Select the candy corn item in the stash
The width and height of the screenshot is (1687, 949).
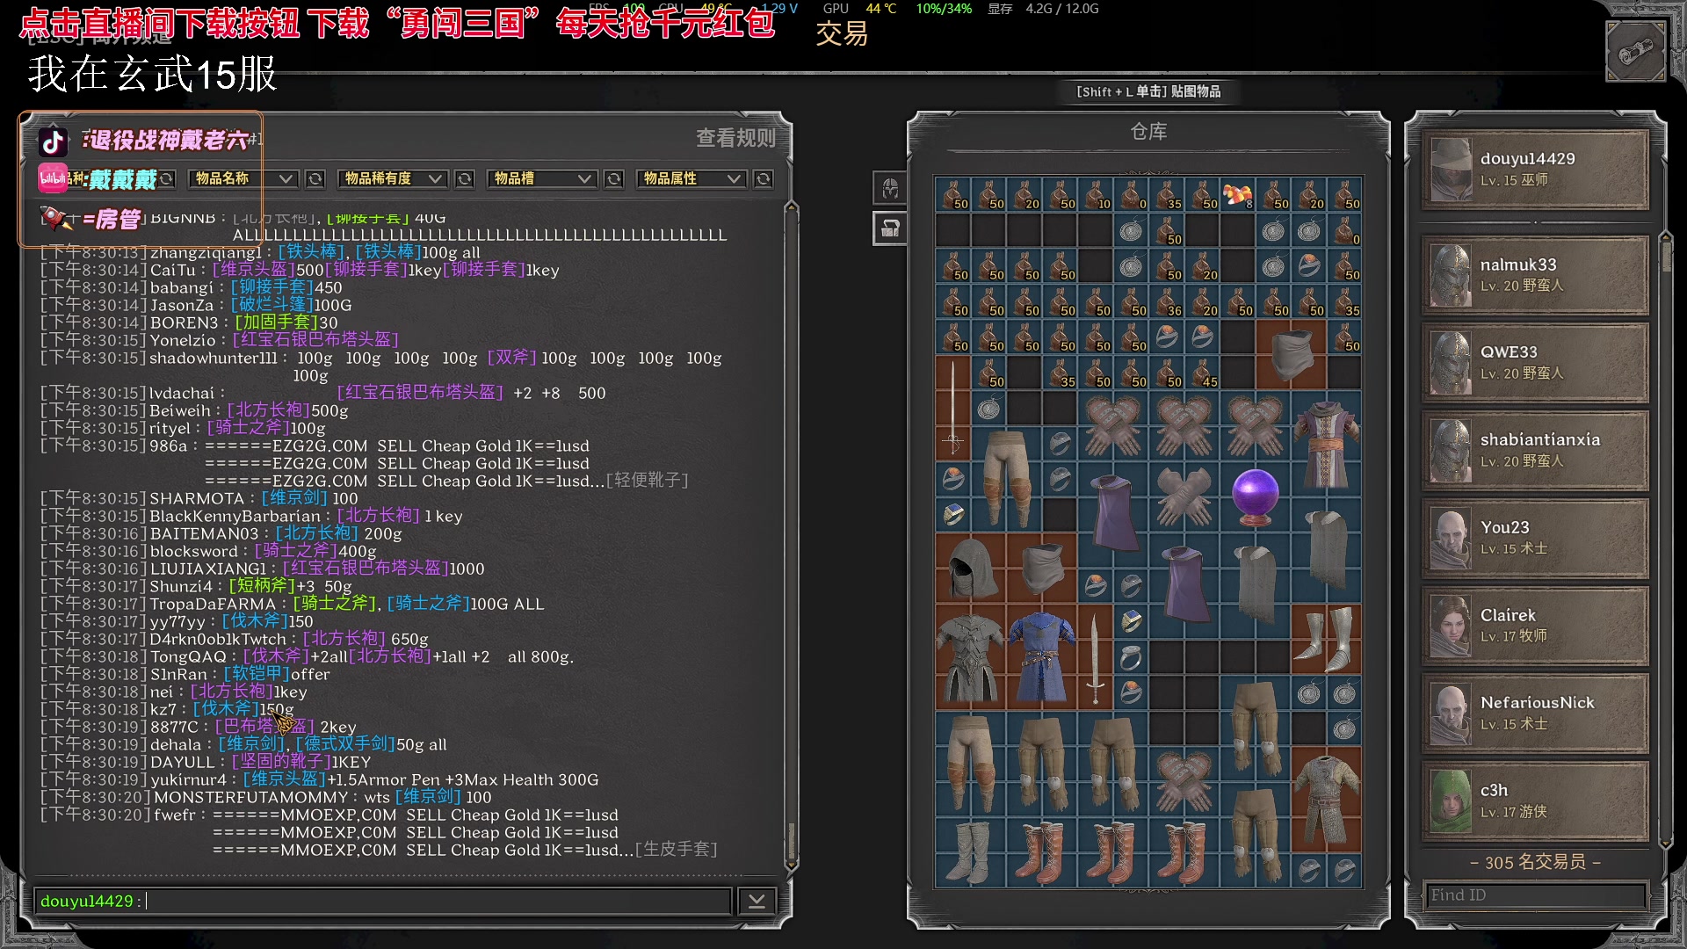(1237, 195)
